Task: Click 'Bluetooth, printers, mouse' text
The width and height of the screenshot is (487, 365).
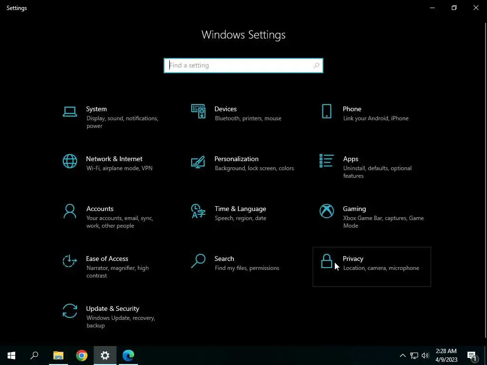Action: tap(248, 118)
